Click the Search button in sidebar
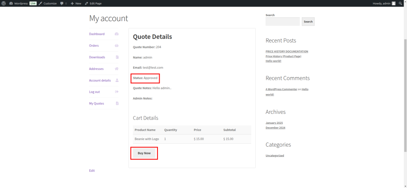The height and width of the screenshot is (188, 407). 308,22
